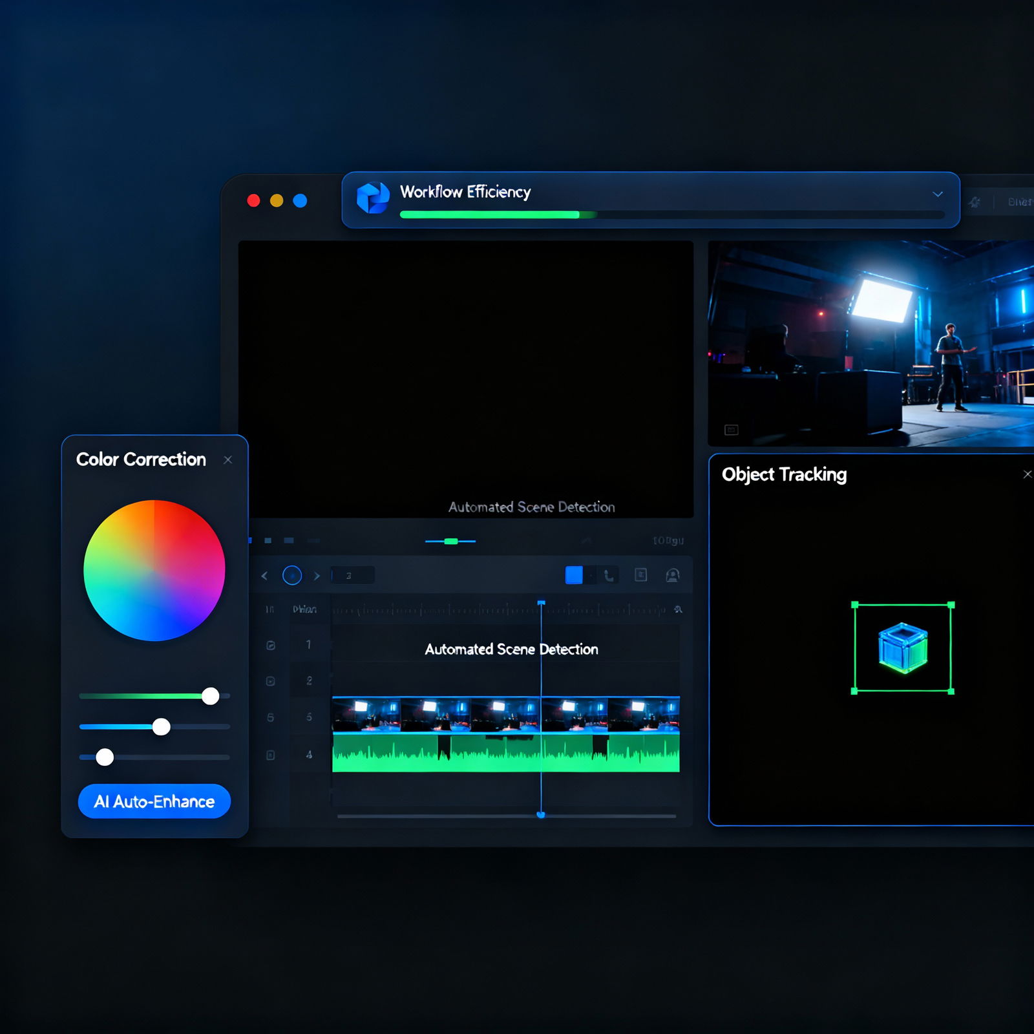Screen dimensions: 1034x1034
Task: Toggle the track 4 icon beside the audio waveform
Action: (x=271, y=755)
